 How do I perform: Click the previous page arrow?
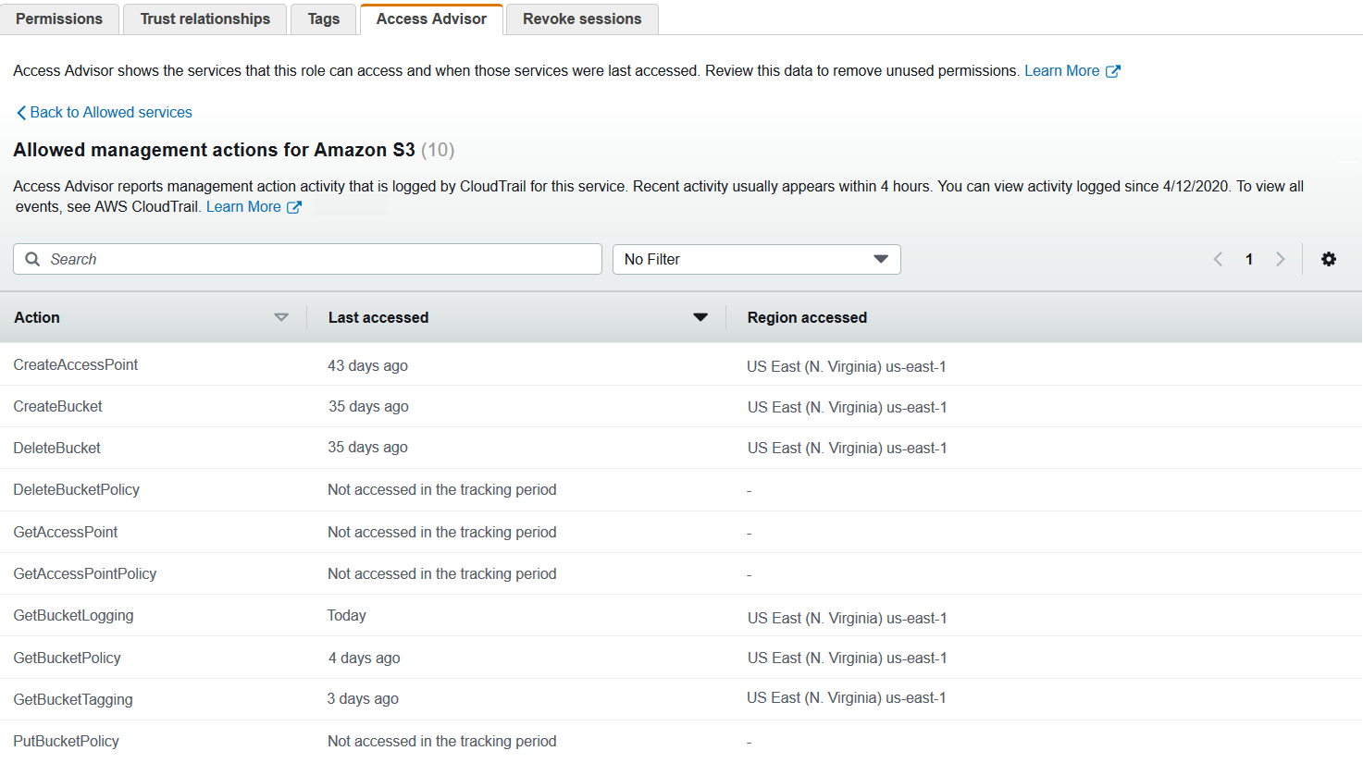(1218, 259)
